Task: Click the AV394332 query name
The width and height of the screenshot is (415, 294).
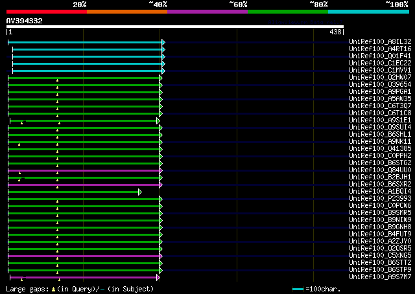Action: pos(25,21)
